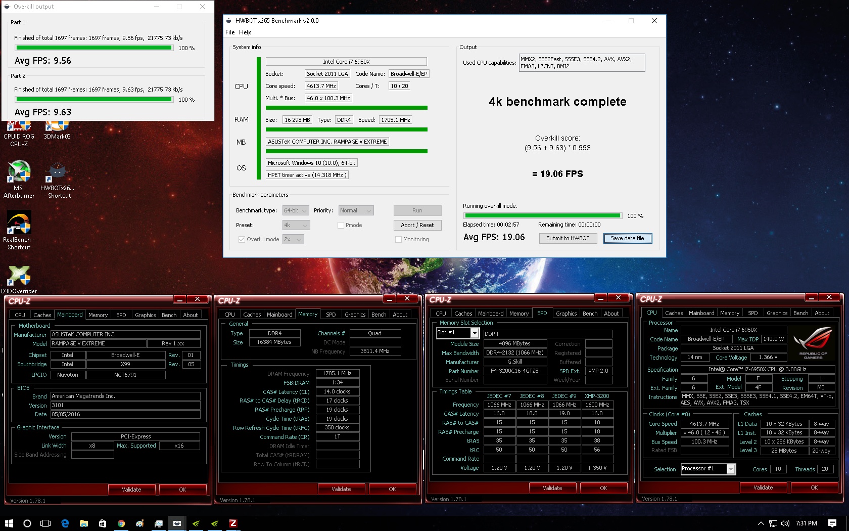Select the HWBOTx265 Shortcut desktop icon

(x=57, y=179)
